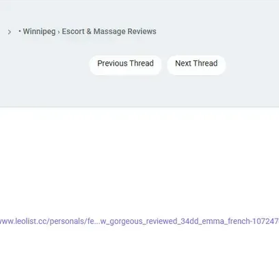Click the purple truncated URL text
Screen dimensions: 279x278
pos(139,221)
